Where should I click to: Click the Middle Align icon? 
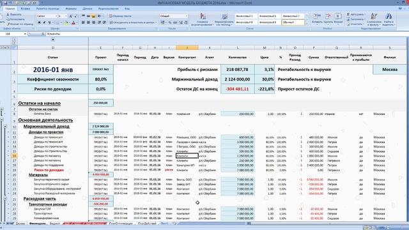point(88,16)
